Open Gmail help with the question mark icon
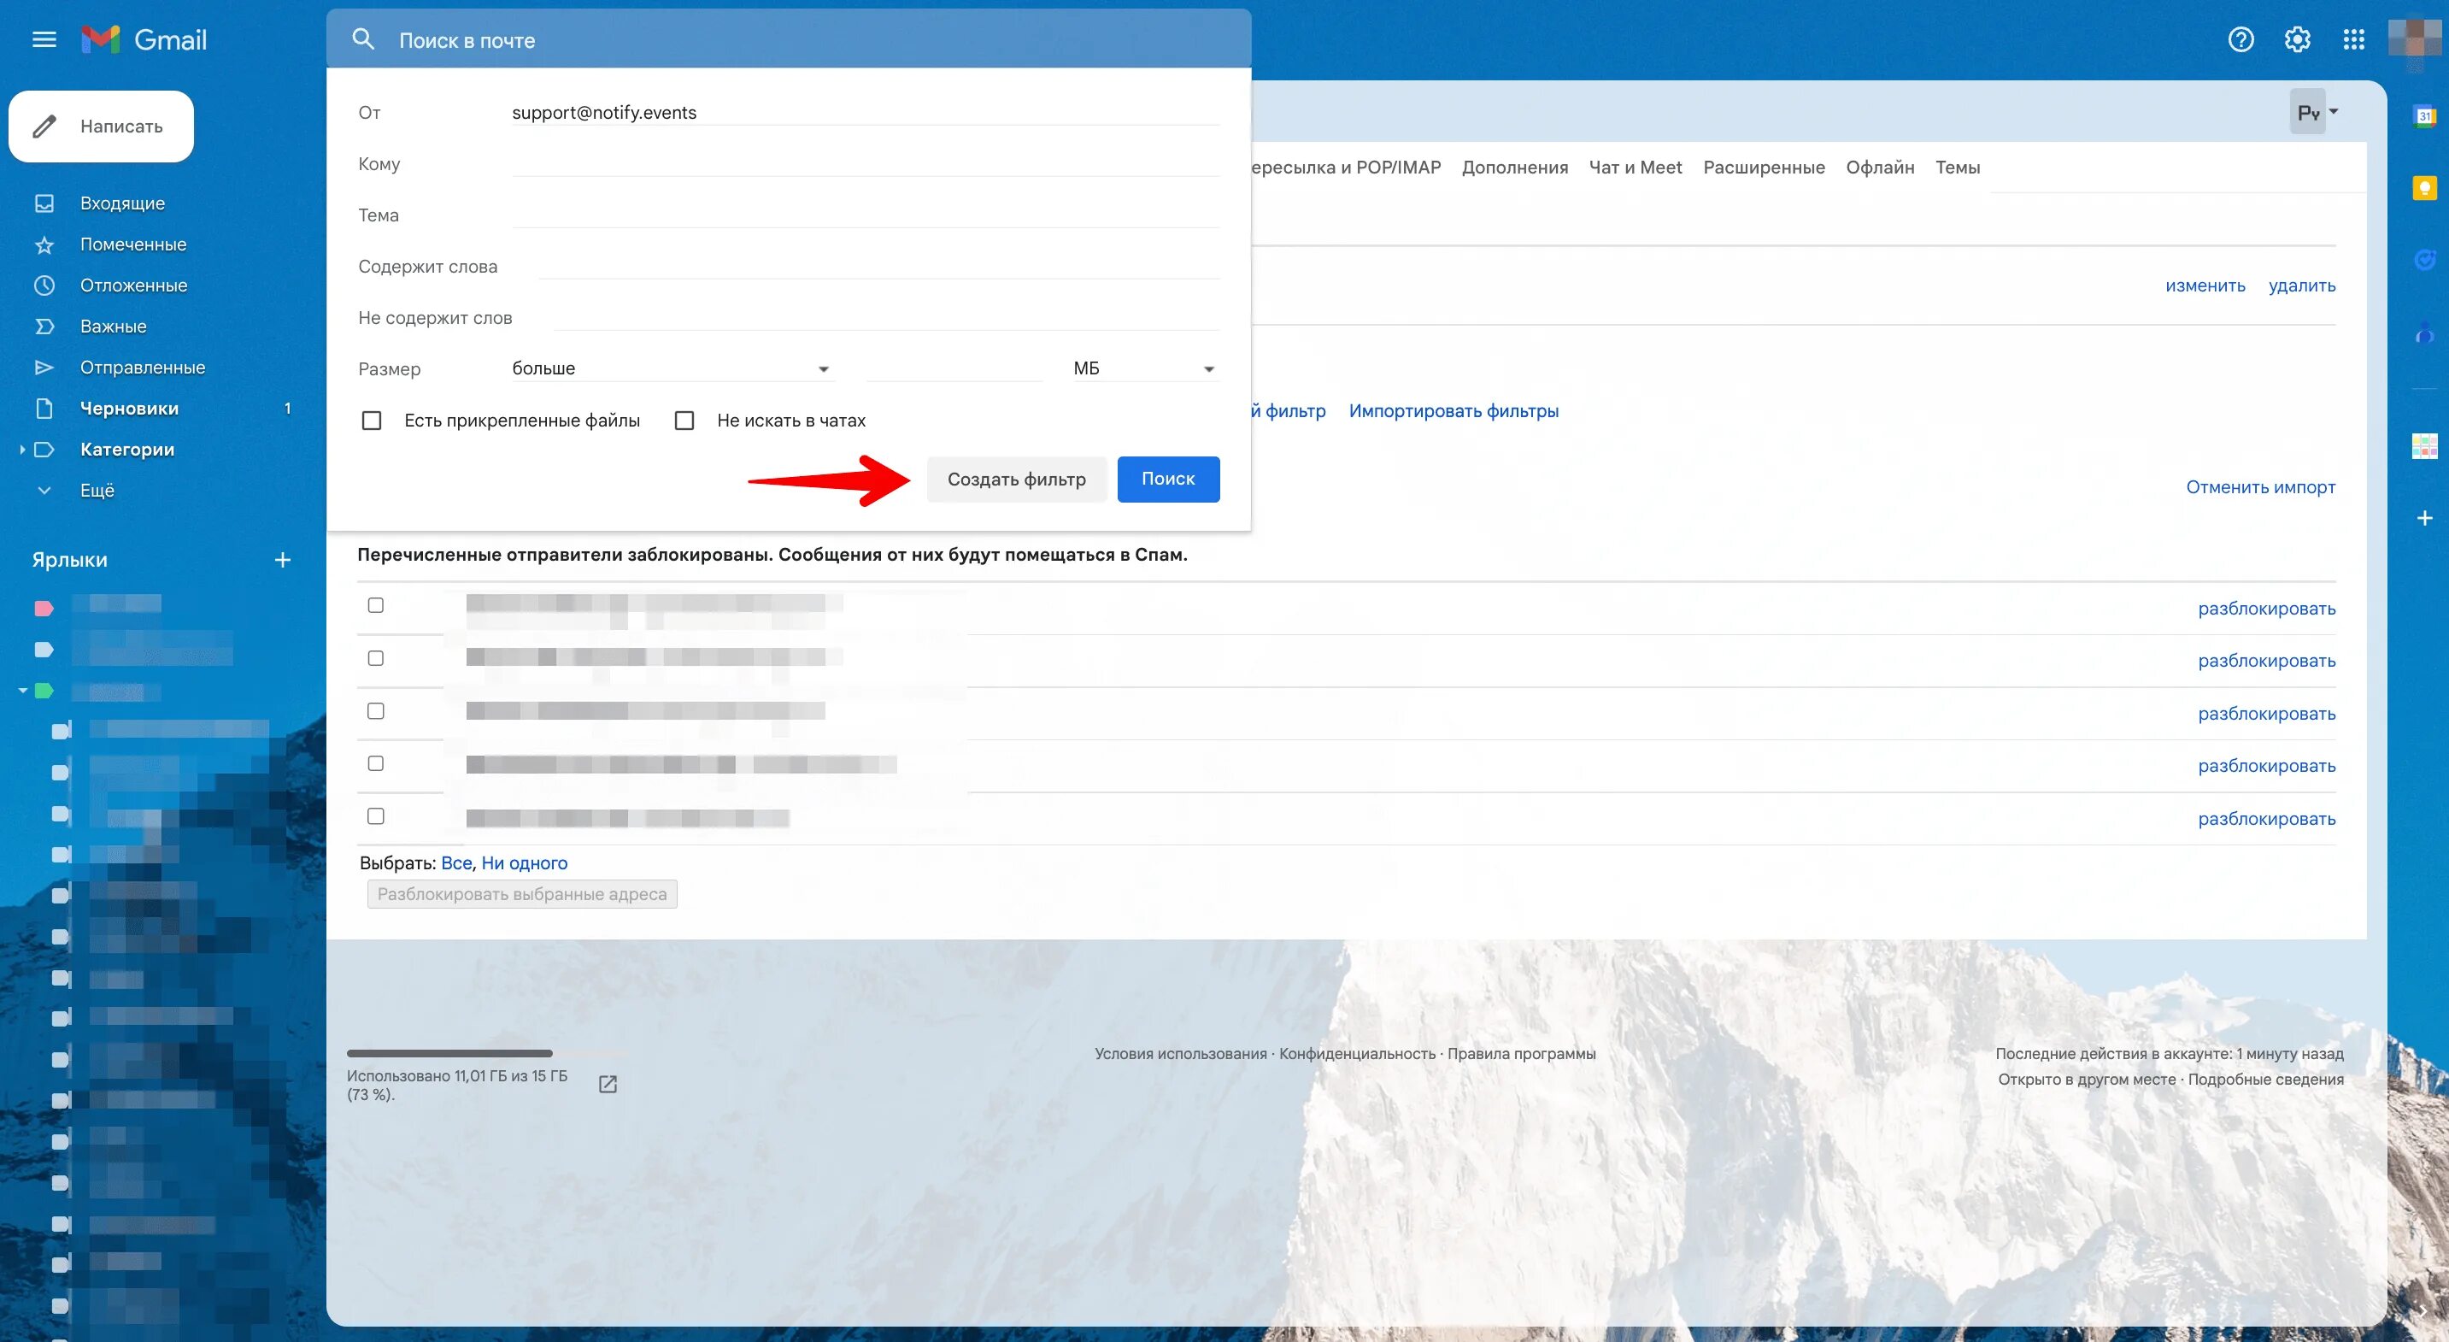 (x=2241, y=39)
